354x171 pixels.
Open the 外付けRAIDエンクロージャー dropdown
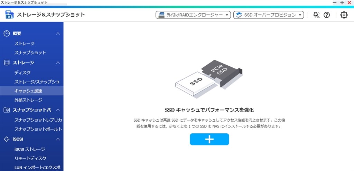pyautogui.click(x=193, y=15)
